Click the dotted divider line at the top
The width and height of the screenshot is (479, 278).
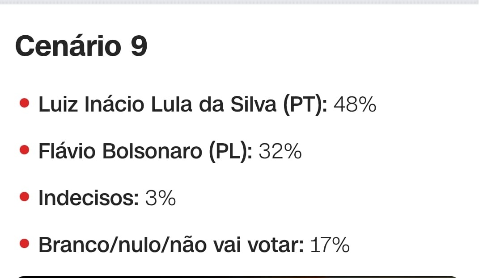coord(239,2)
